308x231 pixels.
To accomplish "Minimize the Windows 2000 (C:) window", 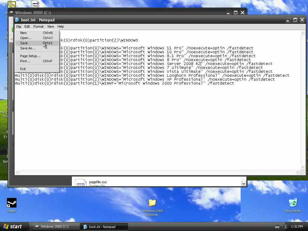I will 228,13.
